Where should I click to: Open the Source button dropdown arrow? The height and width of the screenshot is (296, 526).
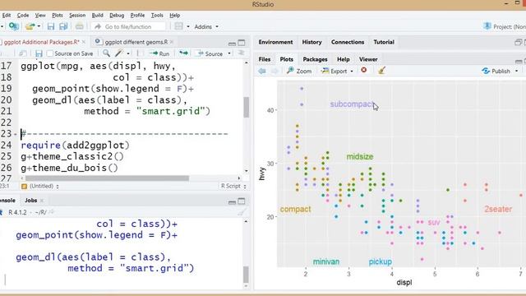coord(229,53)
